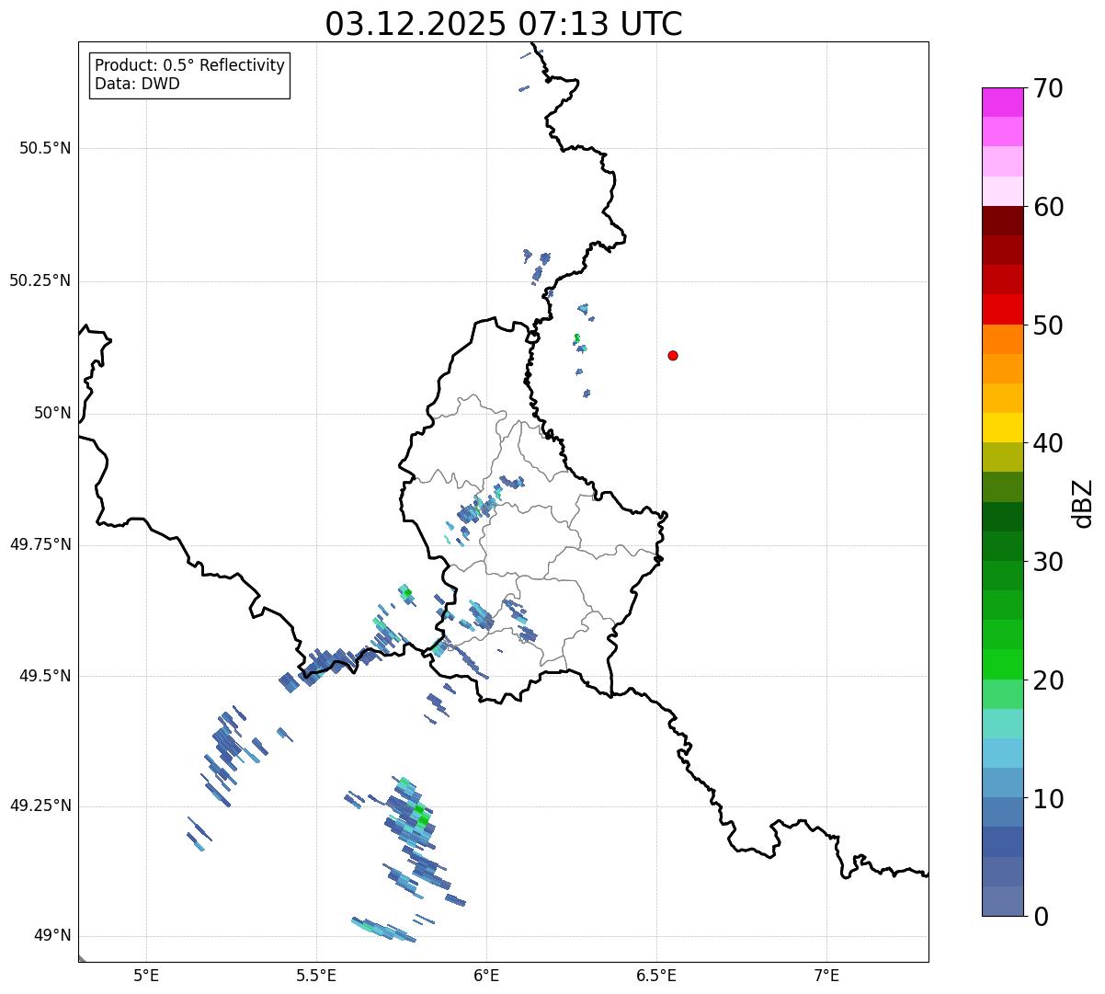Click the colorbar tick label '0'
The width and height of the screenshot is (1105, 994).
pyautogui.click(x=1041, y=917)
